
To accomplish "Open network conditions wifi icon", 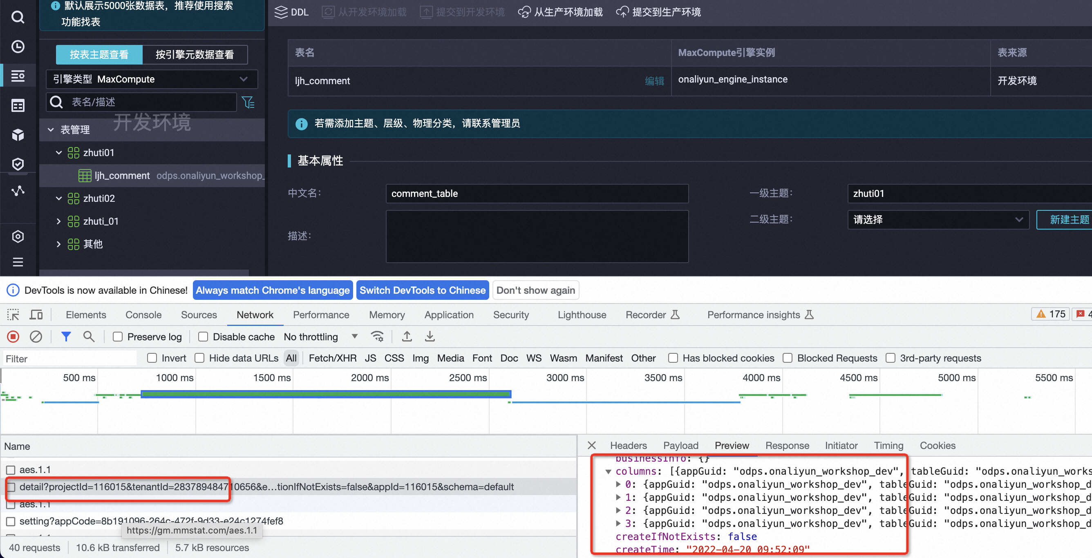I will click(377, 337).
